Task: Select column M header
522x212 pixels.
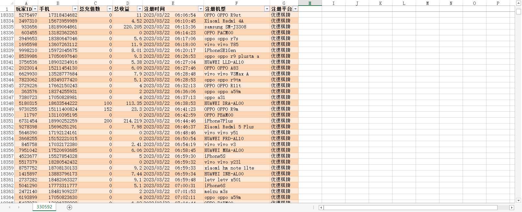Action: pyautogui.click(x=427, y=3)
